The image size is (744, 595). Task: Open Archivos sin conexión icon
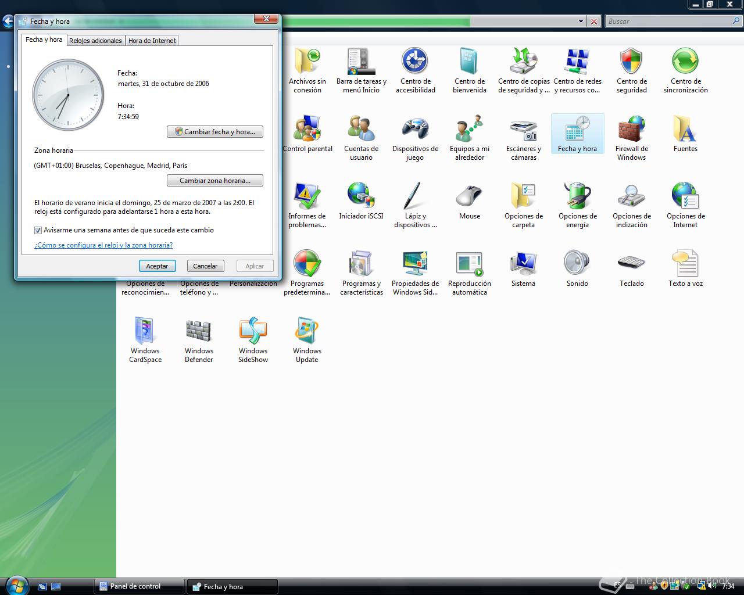(x=307, y=71)
